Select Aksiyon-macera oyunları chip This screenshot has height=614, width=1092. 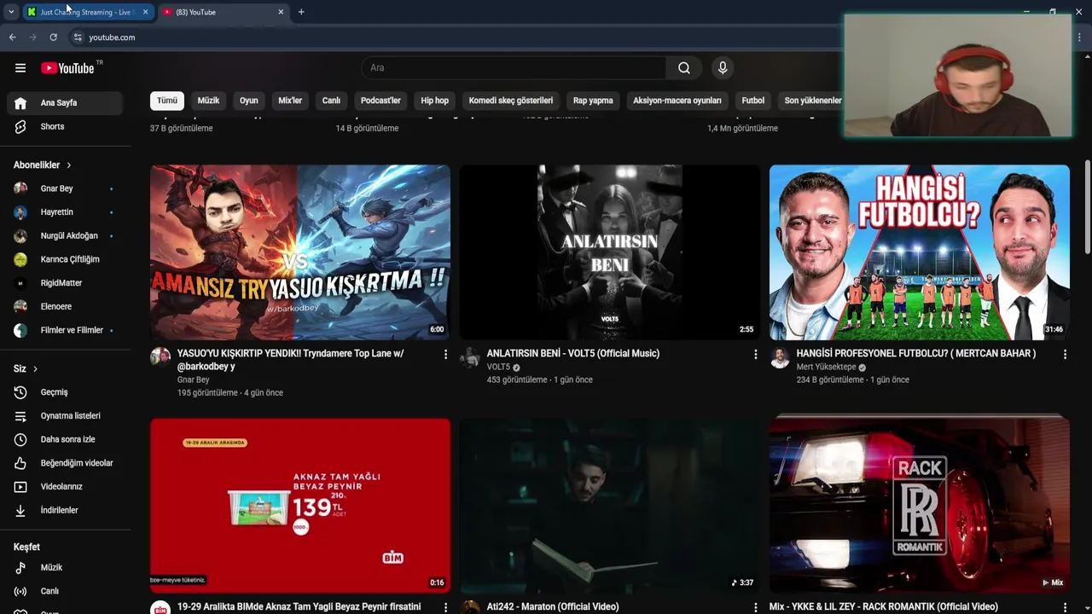point(677,101)
